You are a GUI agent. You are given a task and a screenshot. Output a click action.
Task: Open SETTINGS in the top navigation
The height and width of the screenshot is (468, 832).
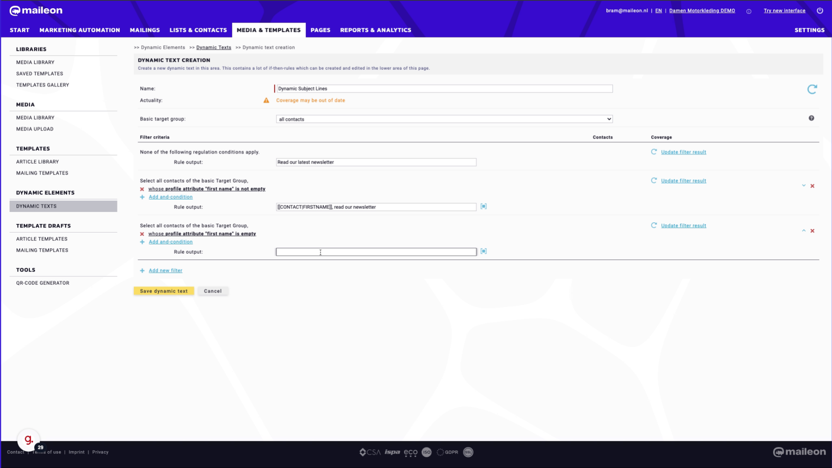click(x=809, y=30)
